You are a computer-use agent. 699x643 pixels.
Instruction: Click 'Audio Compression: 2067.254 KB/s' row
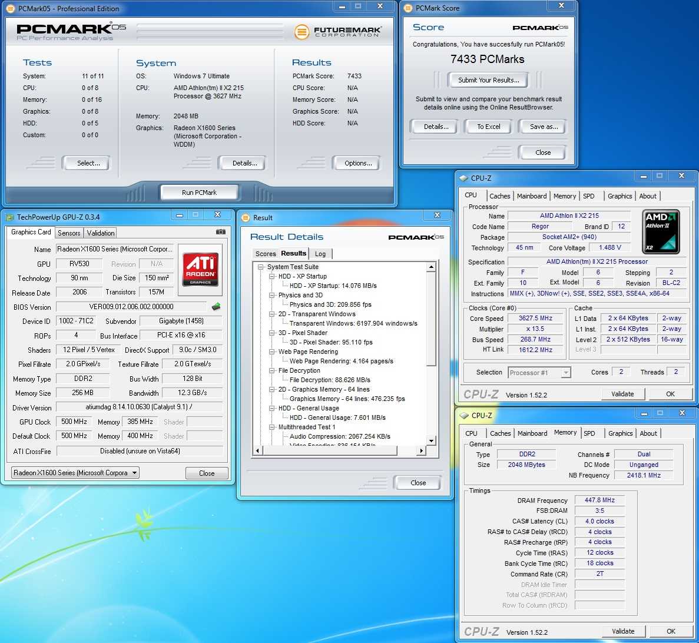[340, 437]
